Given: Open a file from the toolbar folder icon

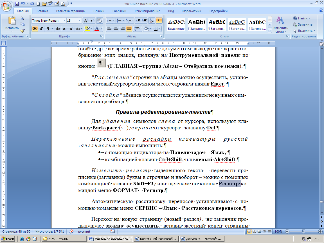Looking at the screenshot, I should click(x=44, y=4).
